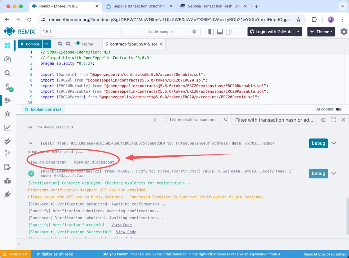Switch to the Sepolia Transaction Hash tab
349x258 pixels.
[x=213, y=6]
